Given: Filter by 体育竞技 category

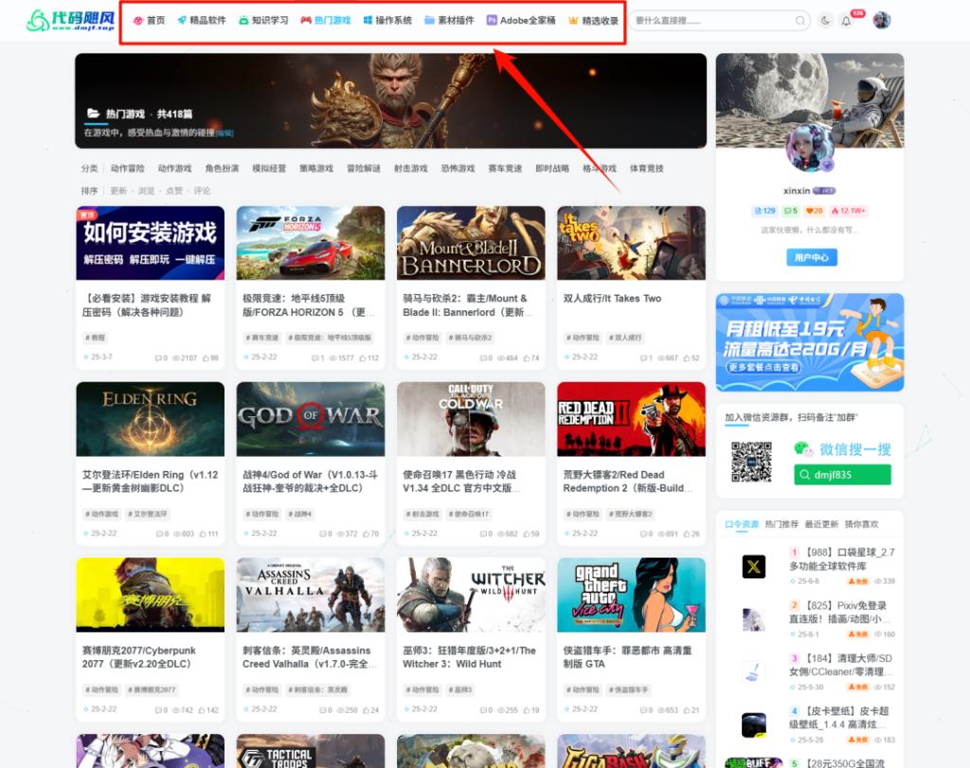Looking at the screenshot, I should coord(646,169).
